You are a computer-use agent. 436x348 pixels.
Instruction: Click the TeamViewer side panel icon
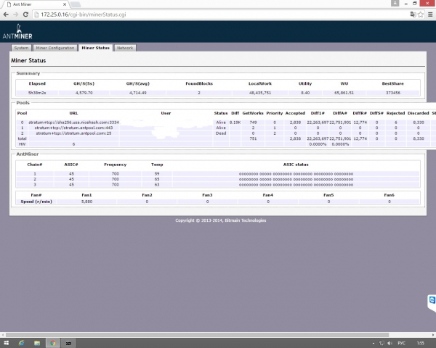(x=432, y=300)
